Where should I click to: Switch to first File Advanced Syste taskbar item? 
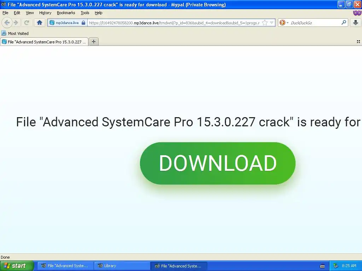pyautogui.click(x=65, y=266)
